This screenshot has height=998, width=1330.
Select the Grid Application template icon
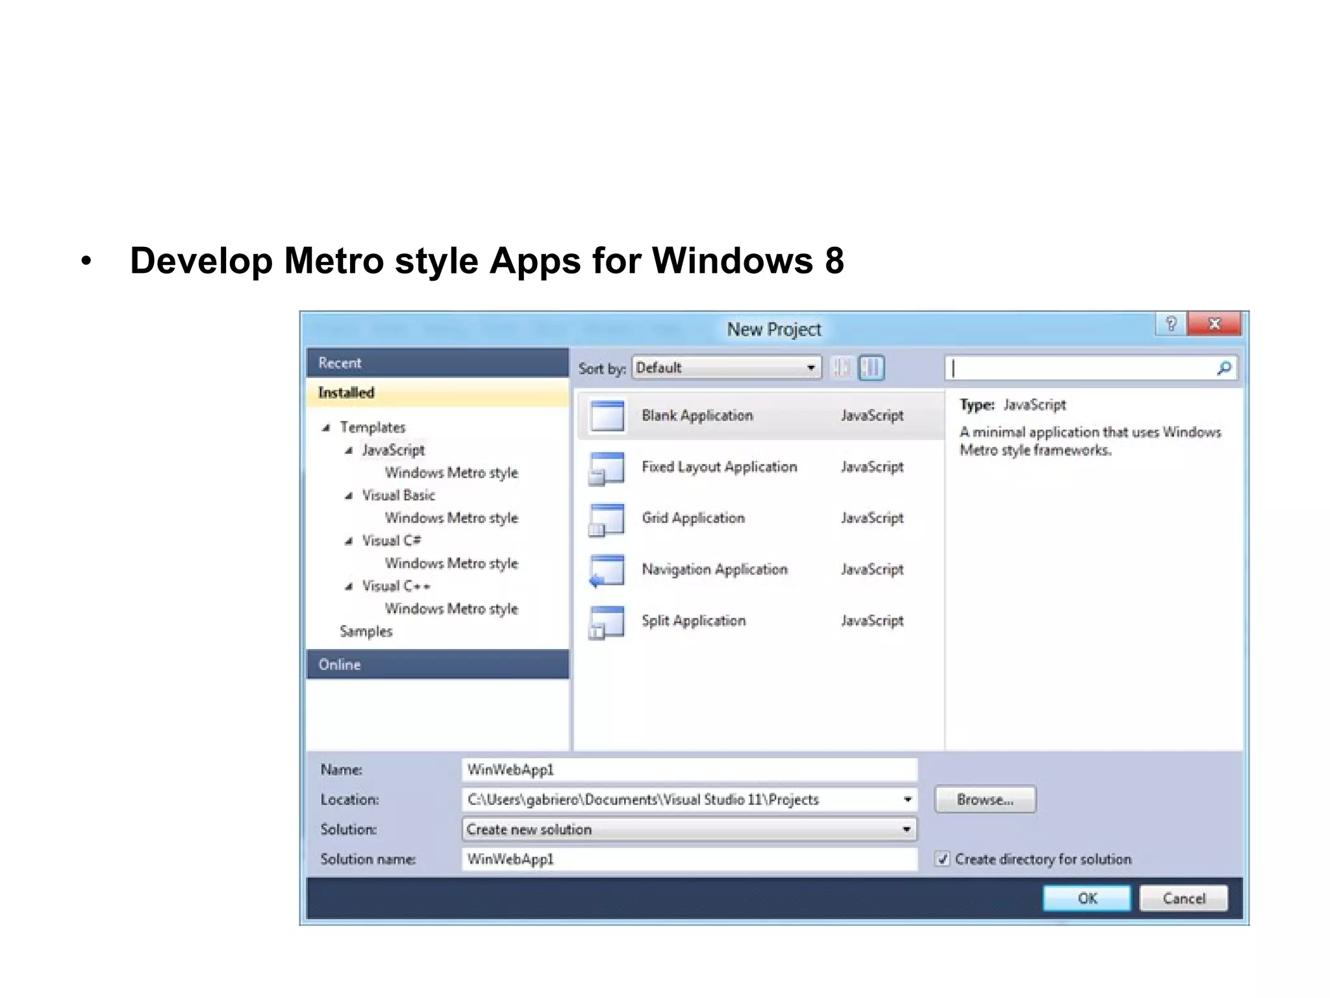[x=606, y=520]
